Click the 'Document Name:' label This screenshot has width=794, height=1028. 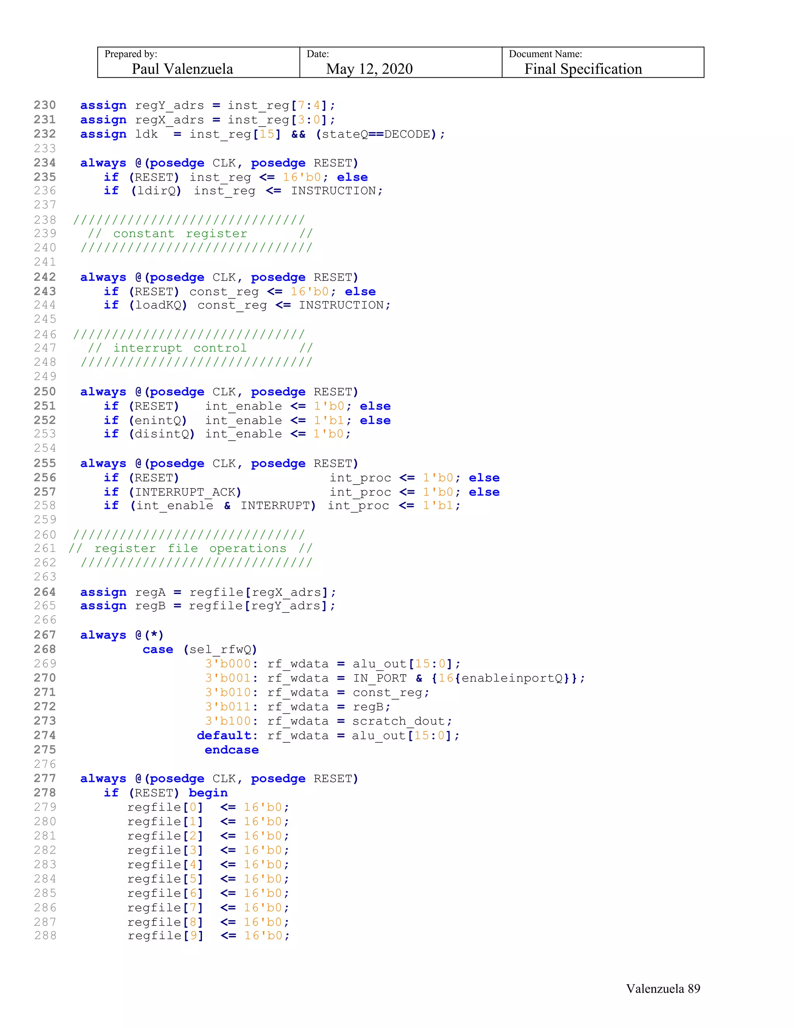point(545,54)
